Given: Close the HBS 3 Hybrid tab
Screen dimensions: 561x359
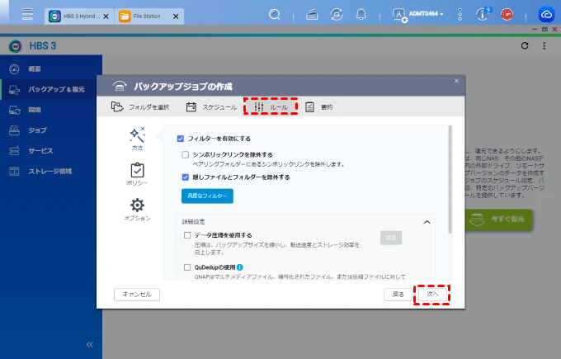Looking at the screenshot, I should point(106,17).
